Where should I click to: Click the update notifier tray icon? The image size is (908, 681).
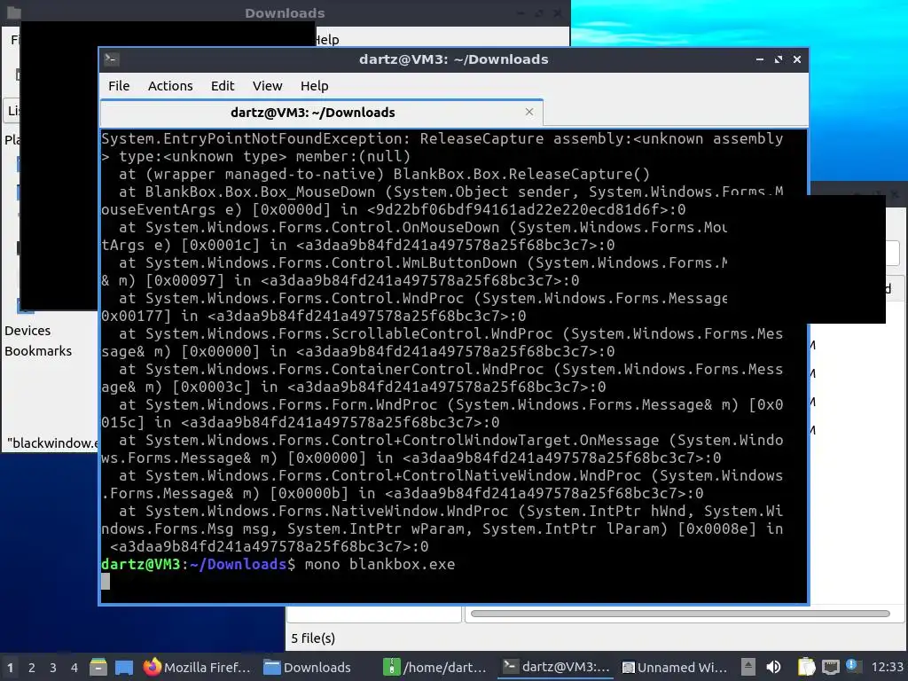(851, 665)
